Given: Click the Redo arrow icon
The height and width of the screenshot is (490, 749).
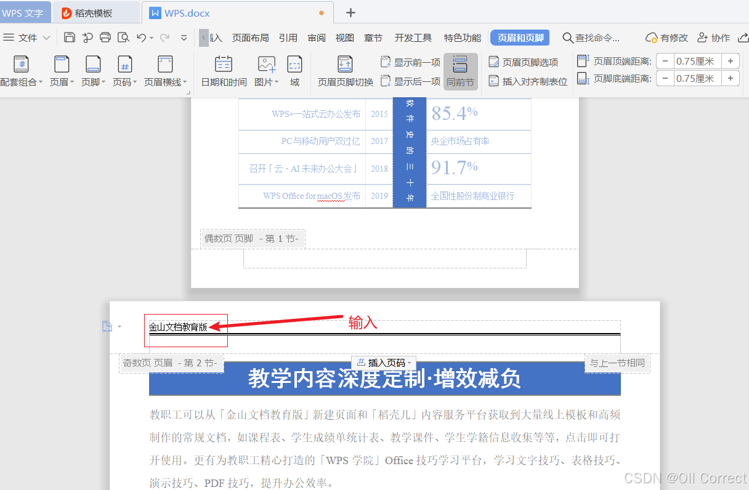Looking at the screenshot, I should [164, 38].
